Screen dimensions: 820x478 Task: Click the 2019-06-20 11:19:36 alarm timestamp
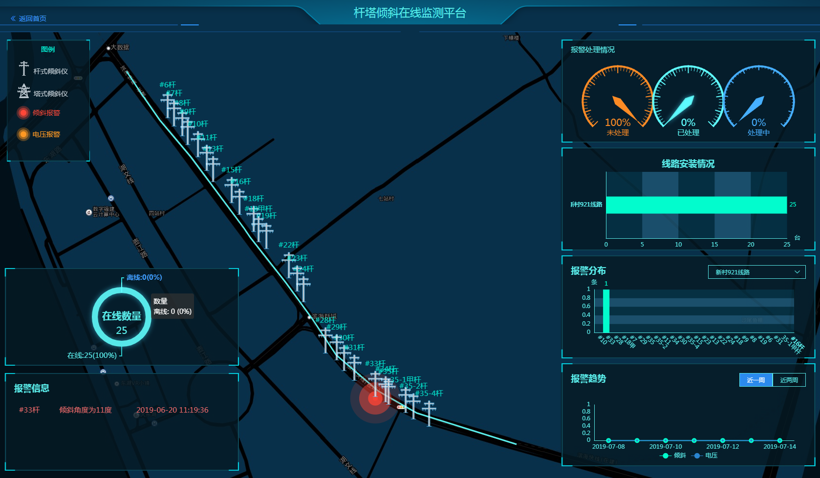tap(173, 410)
